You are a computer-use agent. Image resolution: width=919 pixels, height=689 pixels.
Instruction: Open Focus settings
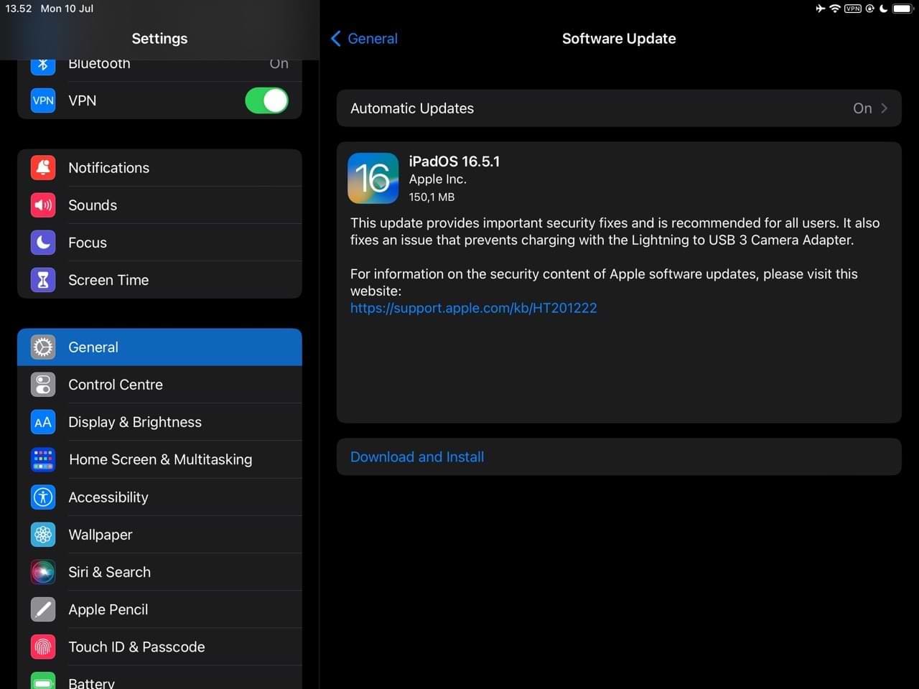[x=159, y=243]
